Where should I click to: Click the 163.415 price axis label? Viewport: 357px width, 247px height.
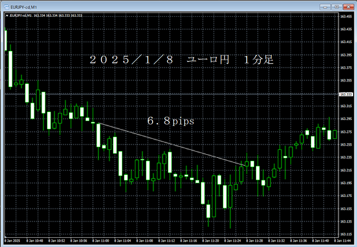coord(346,42)
